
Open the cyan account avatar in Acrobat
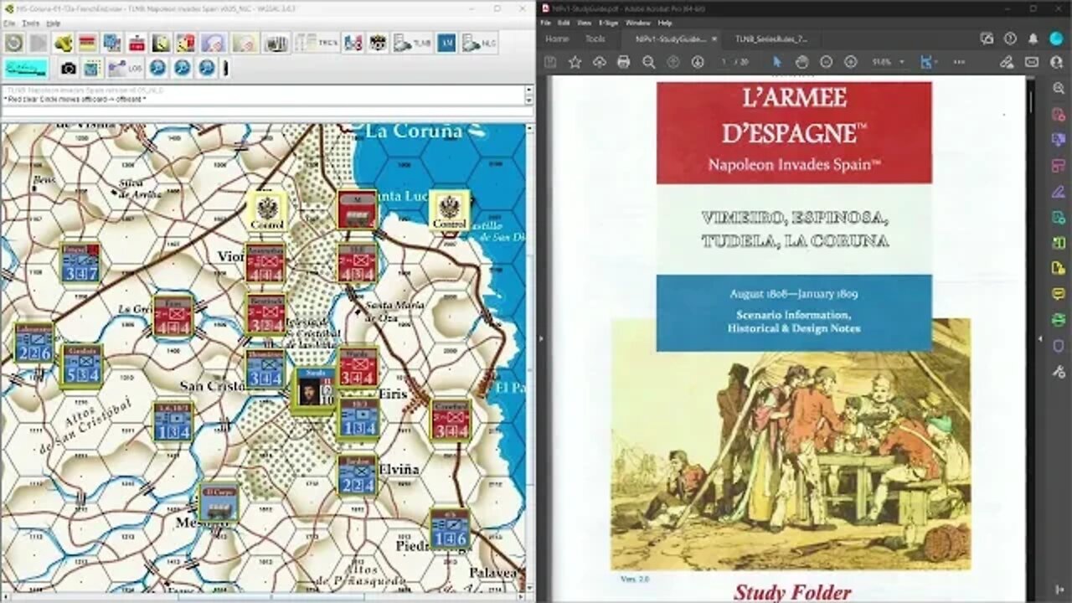[1057, 39]
